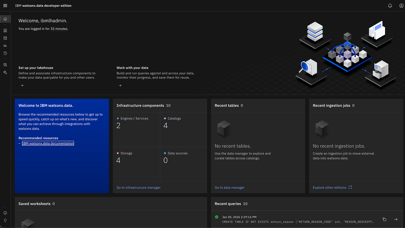The image size is (405, 228).
Task: Click the Saved worksheets heading
Action: coord(34,204)
